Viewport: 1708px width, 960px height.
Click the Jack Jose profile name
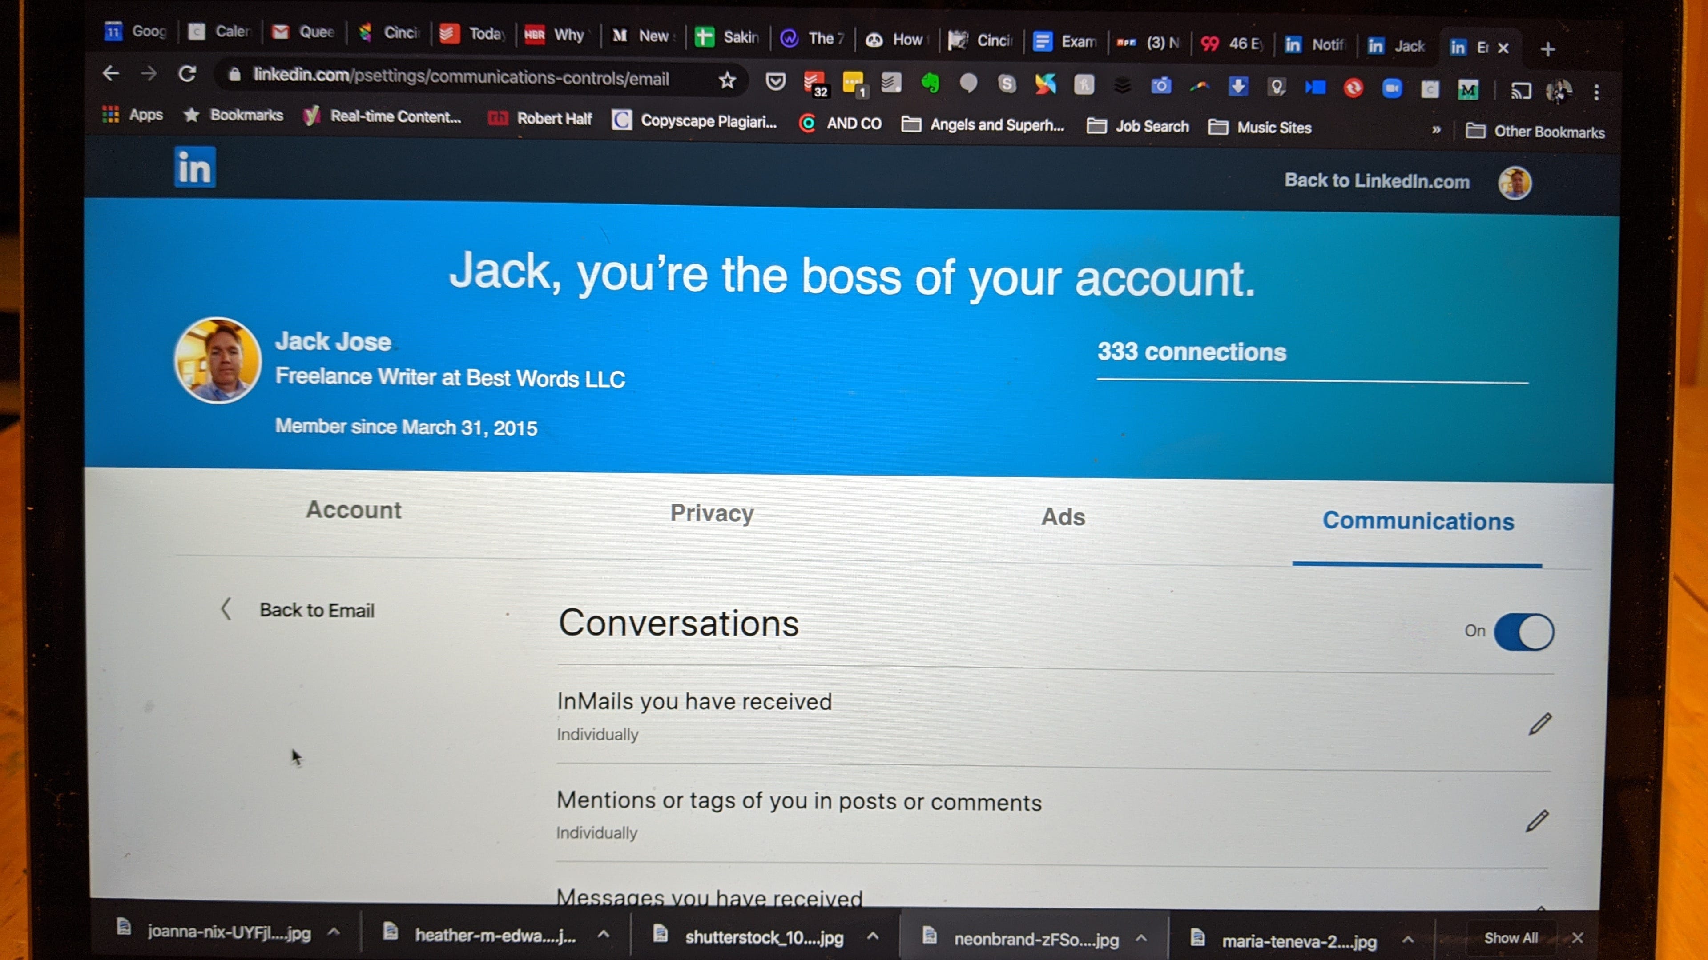pyautogui.click(x=333, y=341)
